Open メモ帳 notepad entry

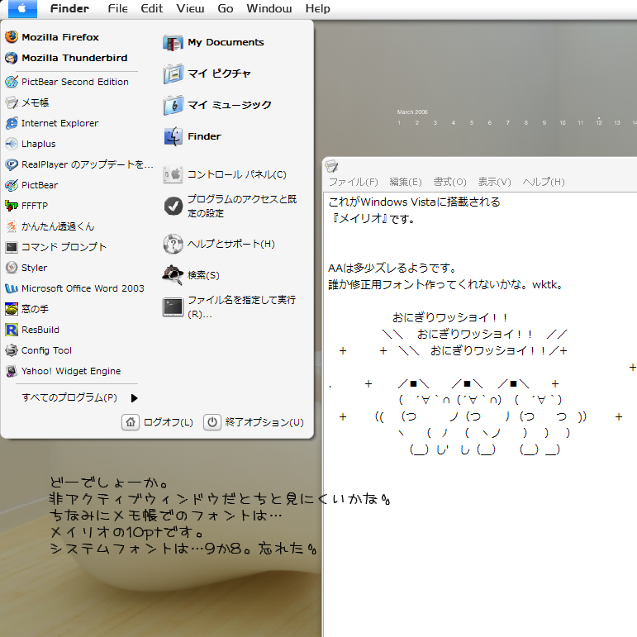point(26,102)
